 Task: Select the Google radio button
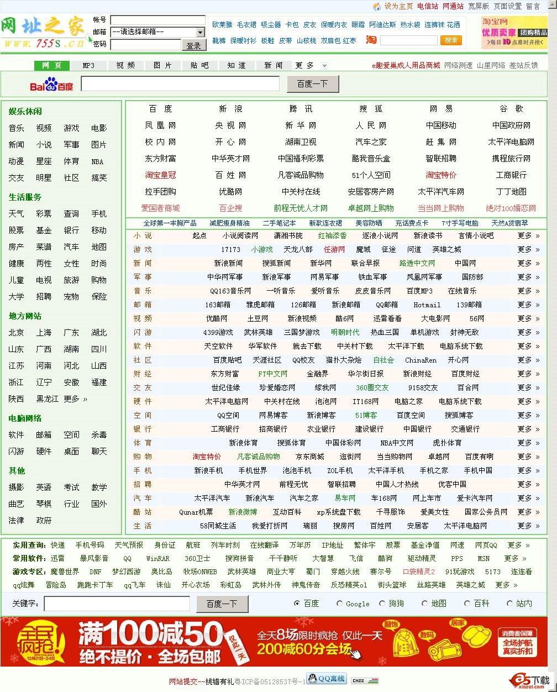tap(339, 604)
